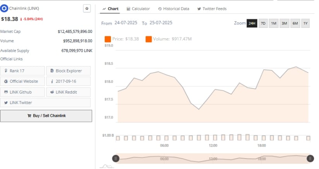Open the LINK Github link
319x169 pixels.
coord(22,92)
